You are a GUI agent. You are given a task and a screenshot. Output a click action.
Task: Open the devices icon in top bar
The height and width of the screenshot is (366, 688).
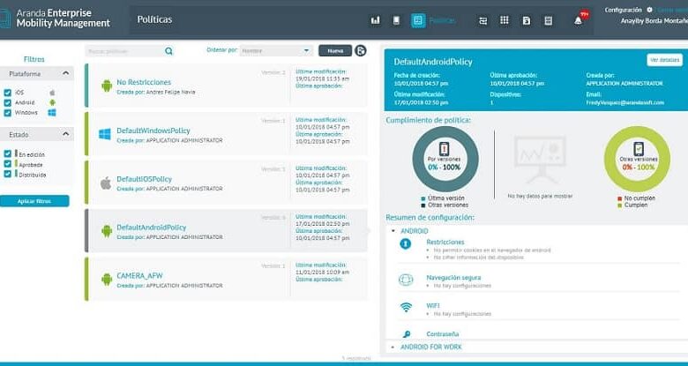(x=396, y=20)
